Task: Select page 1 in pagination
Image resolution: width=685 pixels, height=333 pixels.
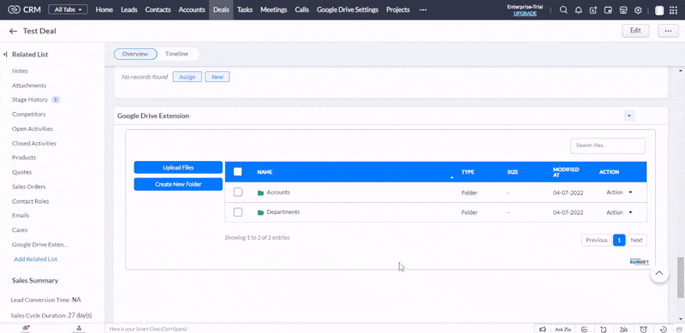Action: tap(619, 240)
